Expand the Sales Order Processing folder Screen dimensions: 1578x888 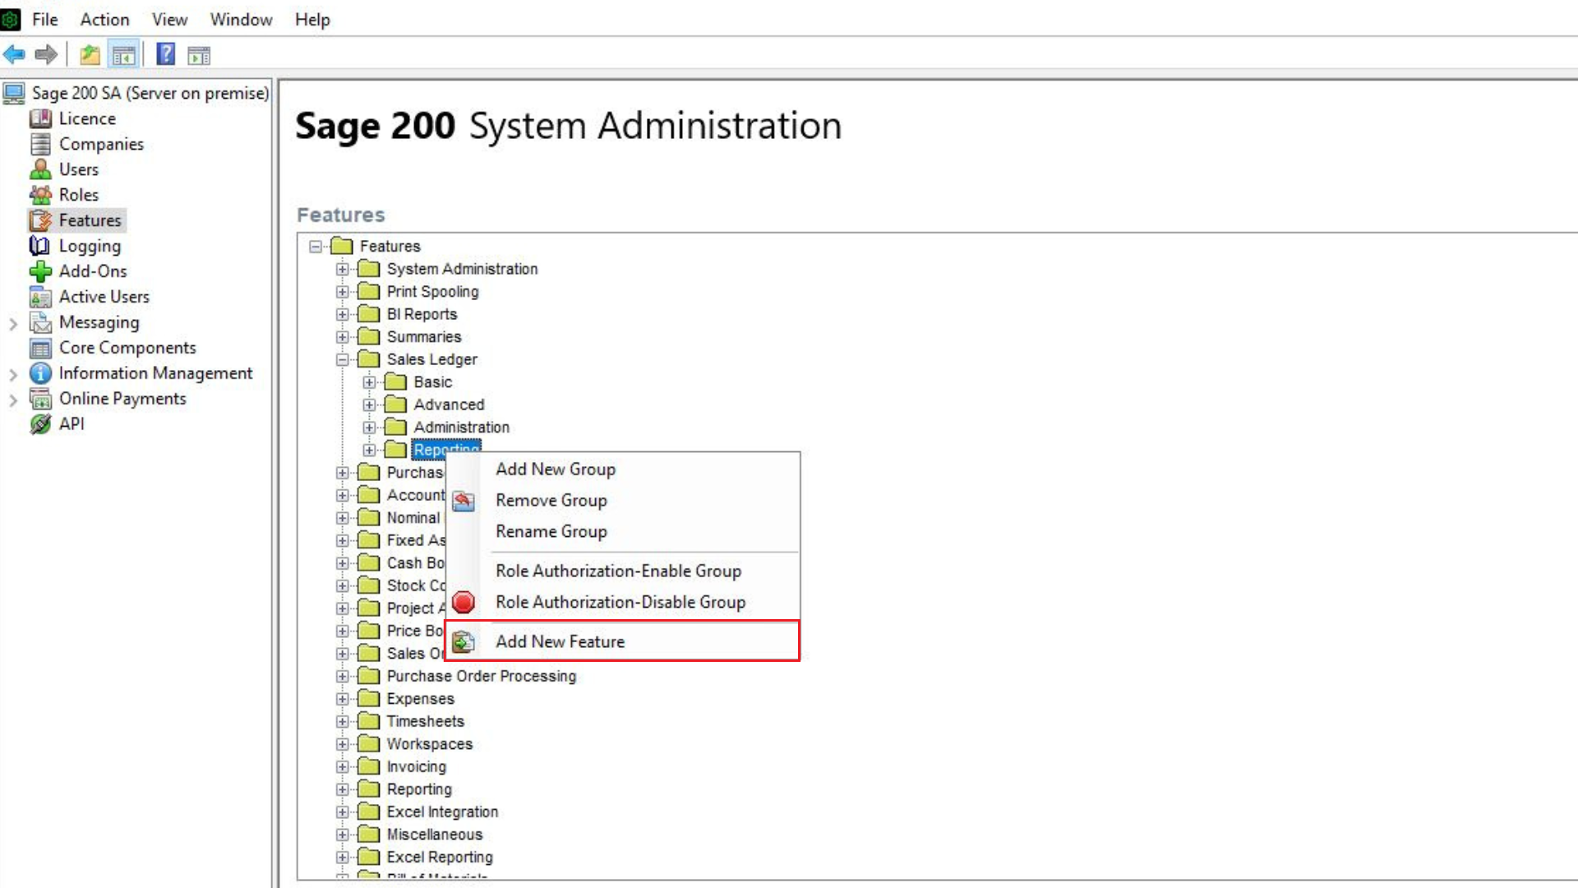pos(343,654)
